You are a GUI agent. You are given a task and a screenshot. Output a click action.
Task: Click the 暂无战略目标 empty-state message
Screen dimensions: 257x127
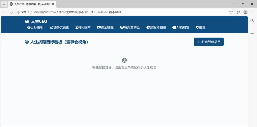click(124, 68)
